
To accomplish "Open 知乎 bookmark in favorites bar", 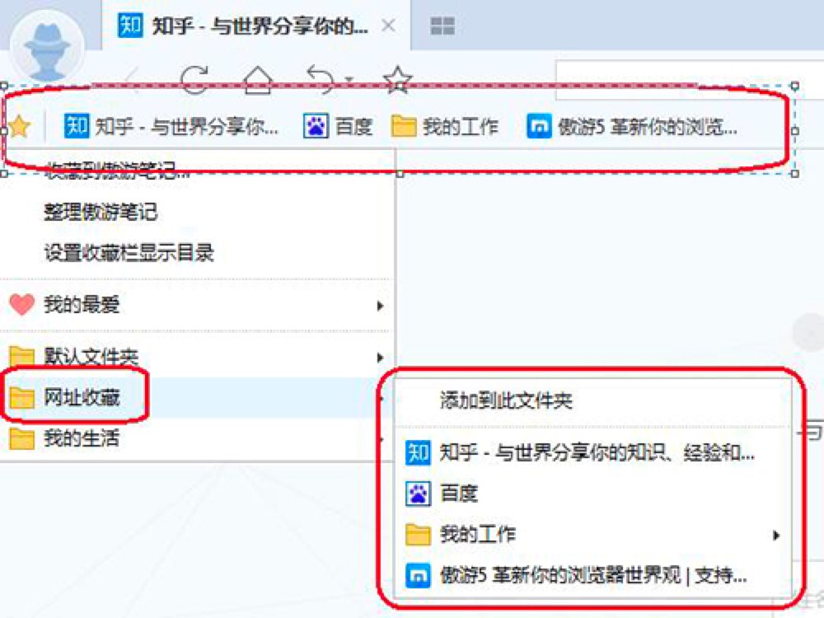I will [x=171, y=126].
